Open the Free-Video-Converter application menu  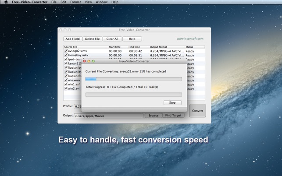coord(30,2)
